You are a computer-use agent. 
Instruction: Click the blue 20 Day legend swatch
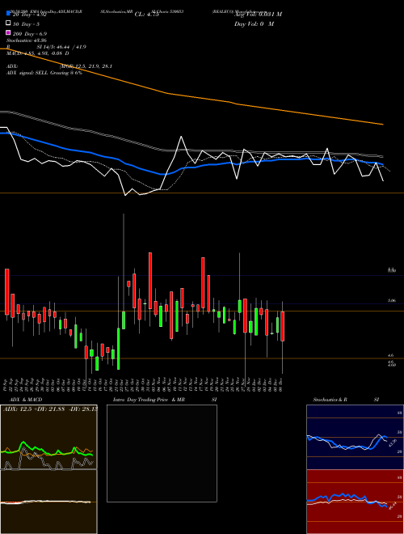tap(9, 14)
